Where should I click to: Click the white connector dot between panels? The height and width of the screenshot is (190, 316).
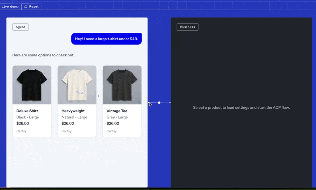coord(159,102)
